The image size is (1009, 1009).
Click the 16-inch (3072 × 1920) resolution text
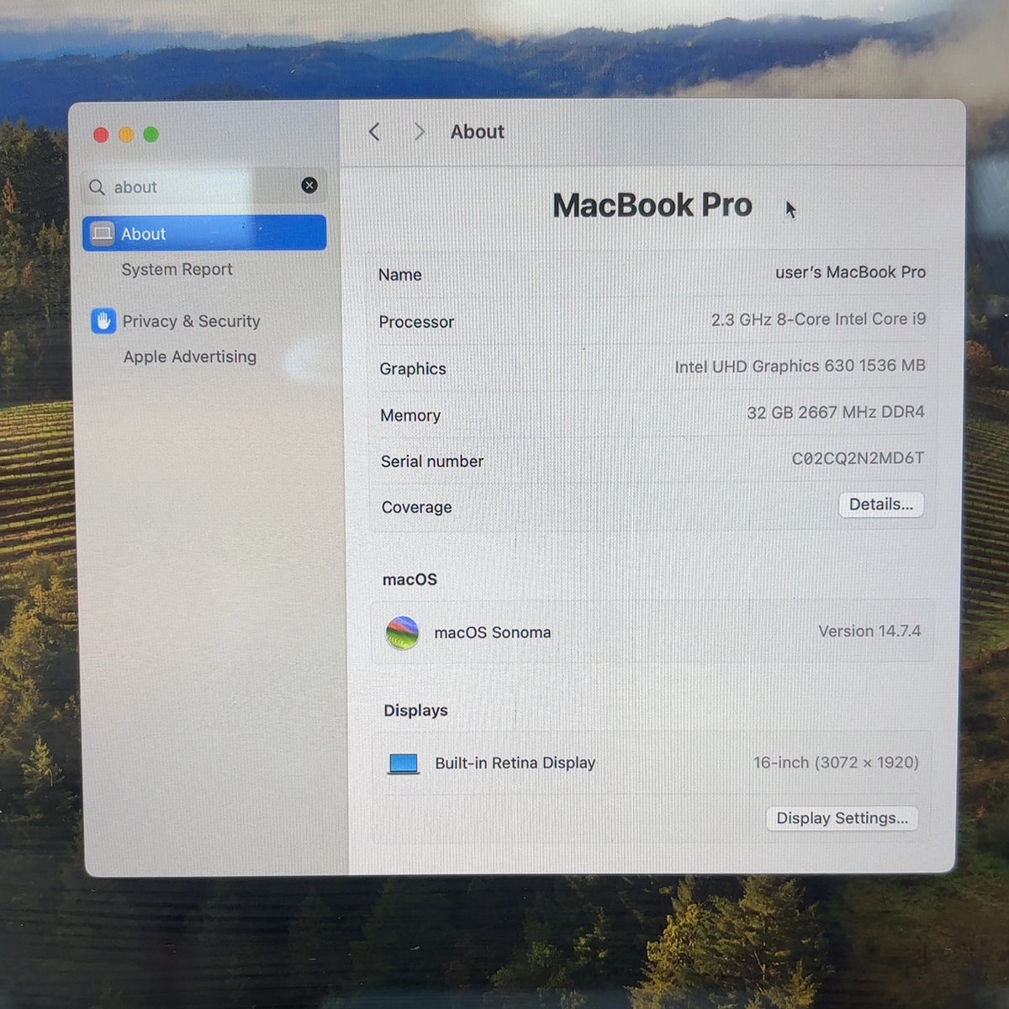click(836, 763)
